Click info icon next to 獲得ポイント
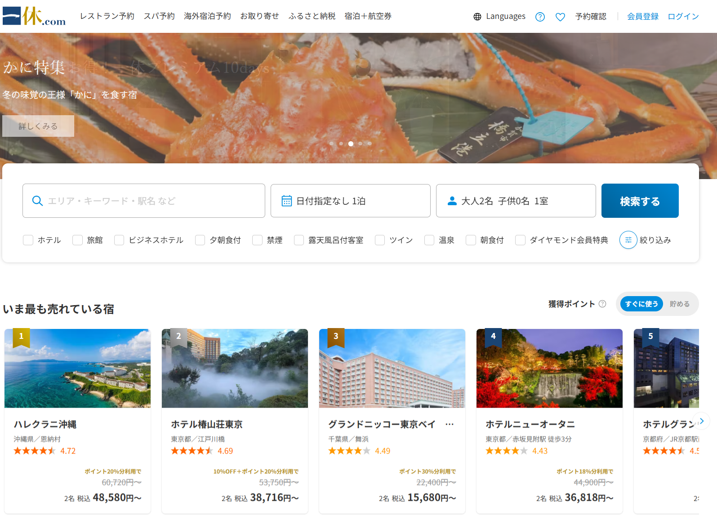This screenshot has width=717, height=522. (x=602, y=304)
